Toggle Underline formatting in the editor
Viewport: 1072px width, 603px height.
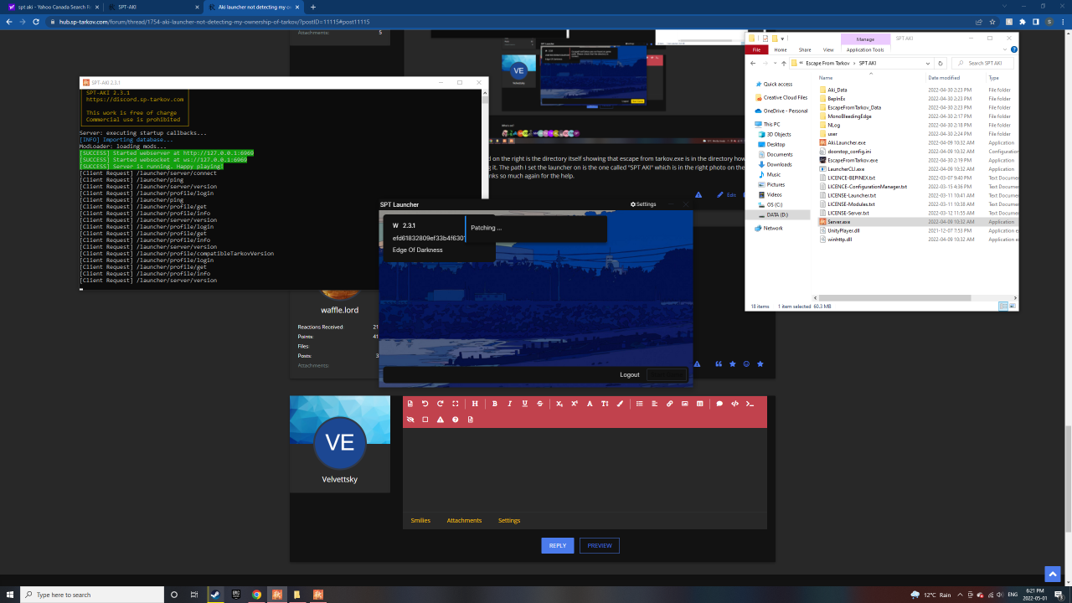(x=525, y=404)
